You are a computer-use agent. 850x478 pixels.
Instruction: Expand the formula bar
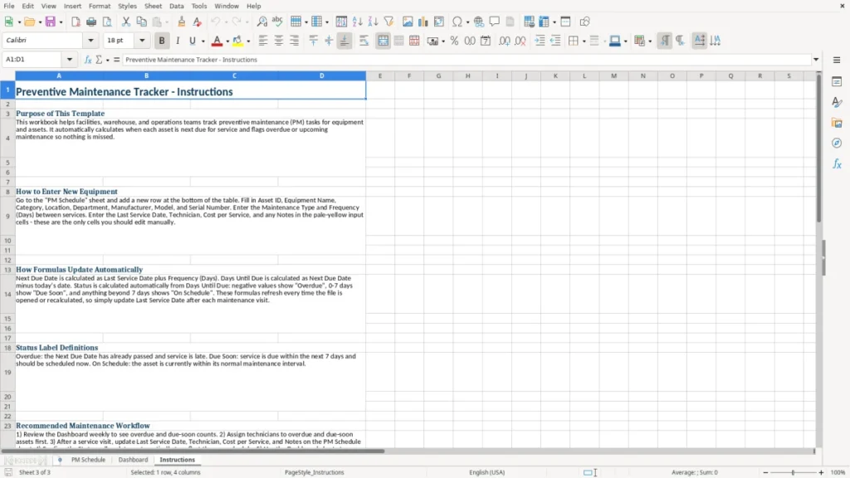click(x=816, y=60)
